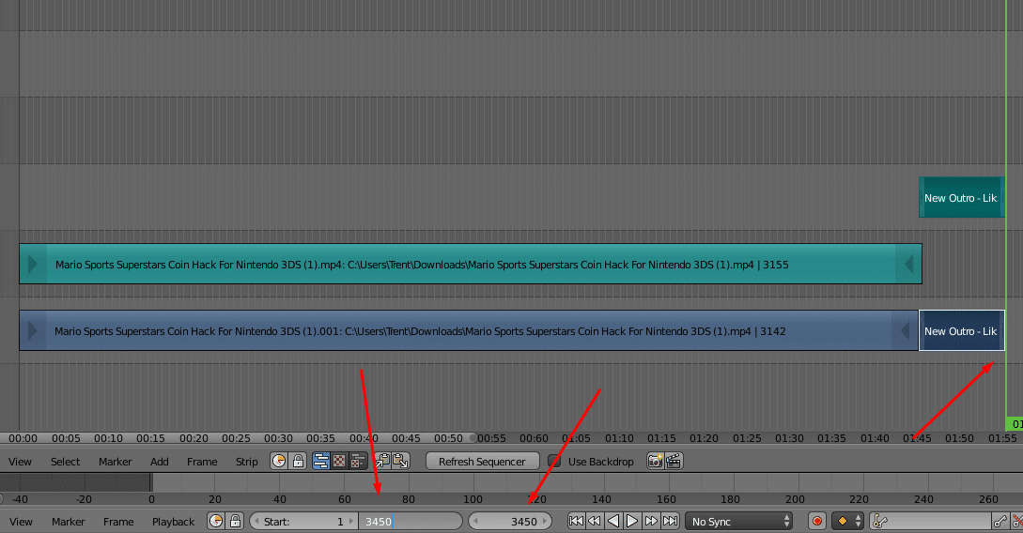Decrease the Start frame value arrow
1023x533 pixels.
point(256,522)
